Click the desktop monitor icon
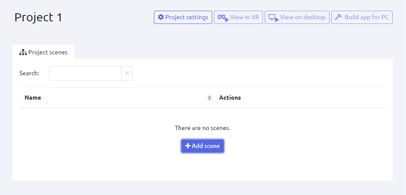This screenshot has height=195, width=406. [273, 18]
